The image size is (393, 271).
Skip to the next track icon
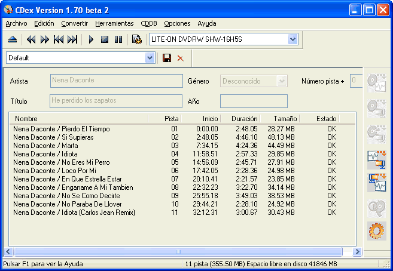click(x=72, y=39)
